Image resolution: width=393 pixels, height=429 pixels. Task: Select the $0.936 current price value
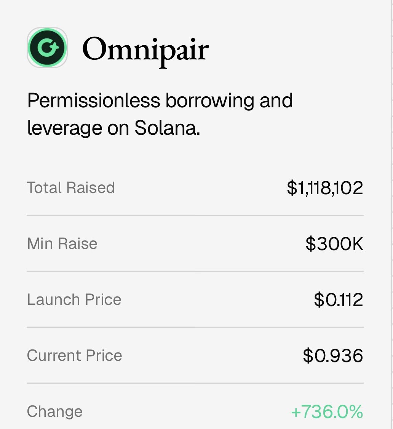tap(333, 356)
